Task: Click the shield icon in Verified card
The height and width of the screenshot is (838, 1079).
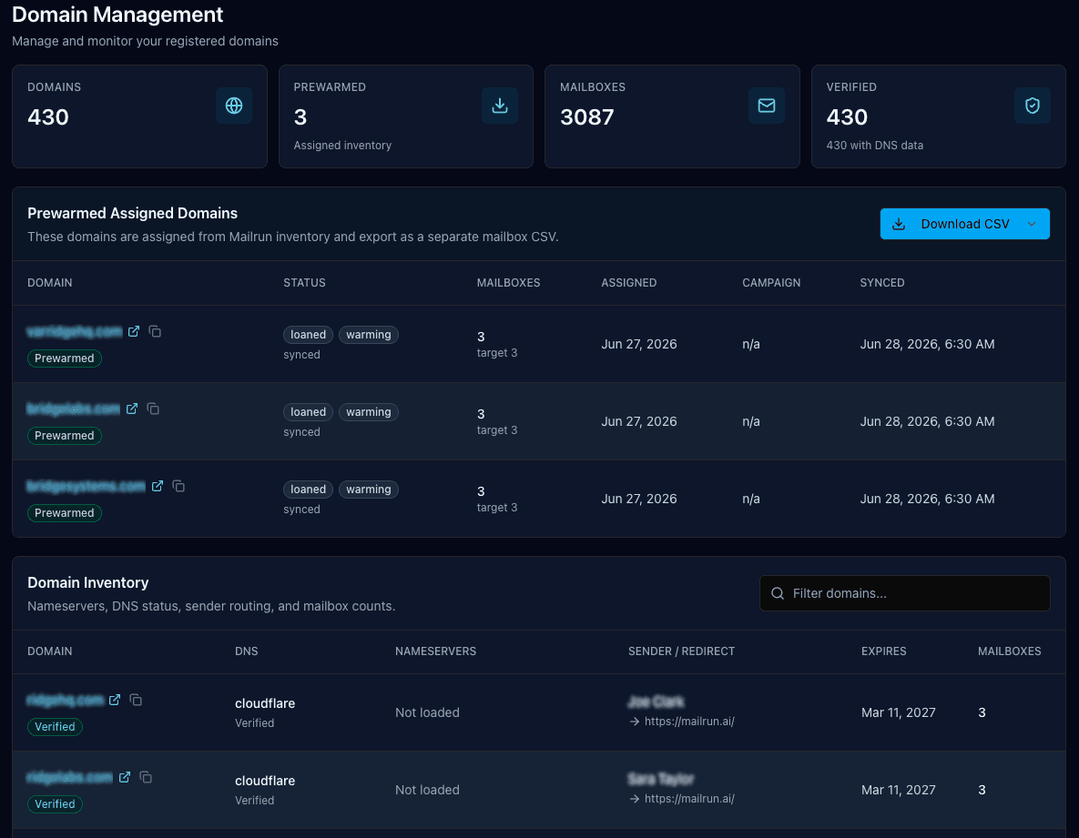Action: [1033, 106]
